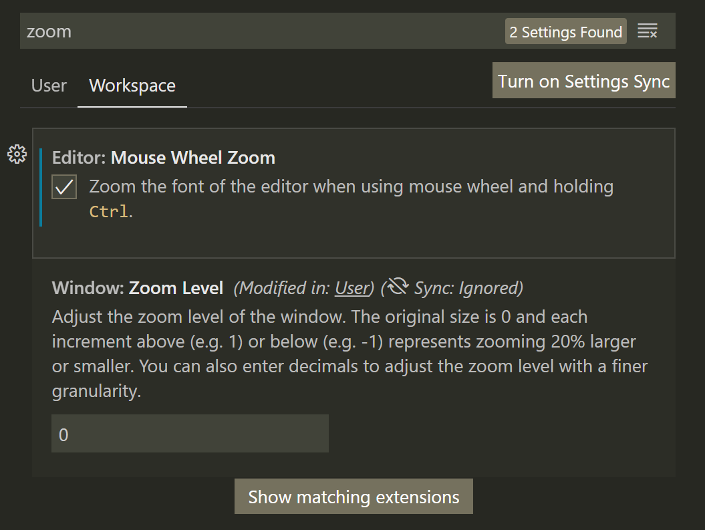Clear the settings search filter
Viewport: 705px width, 530px height.
[647, 31]
